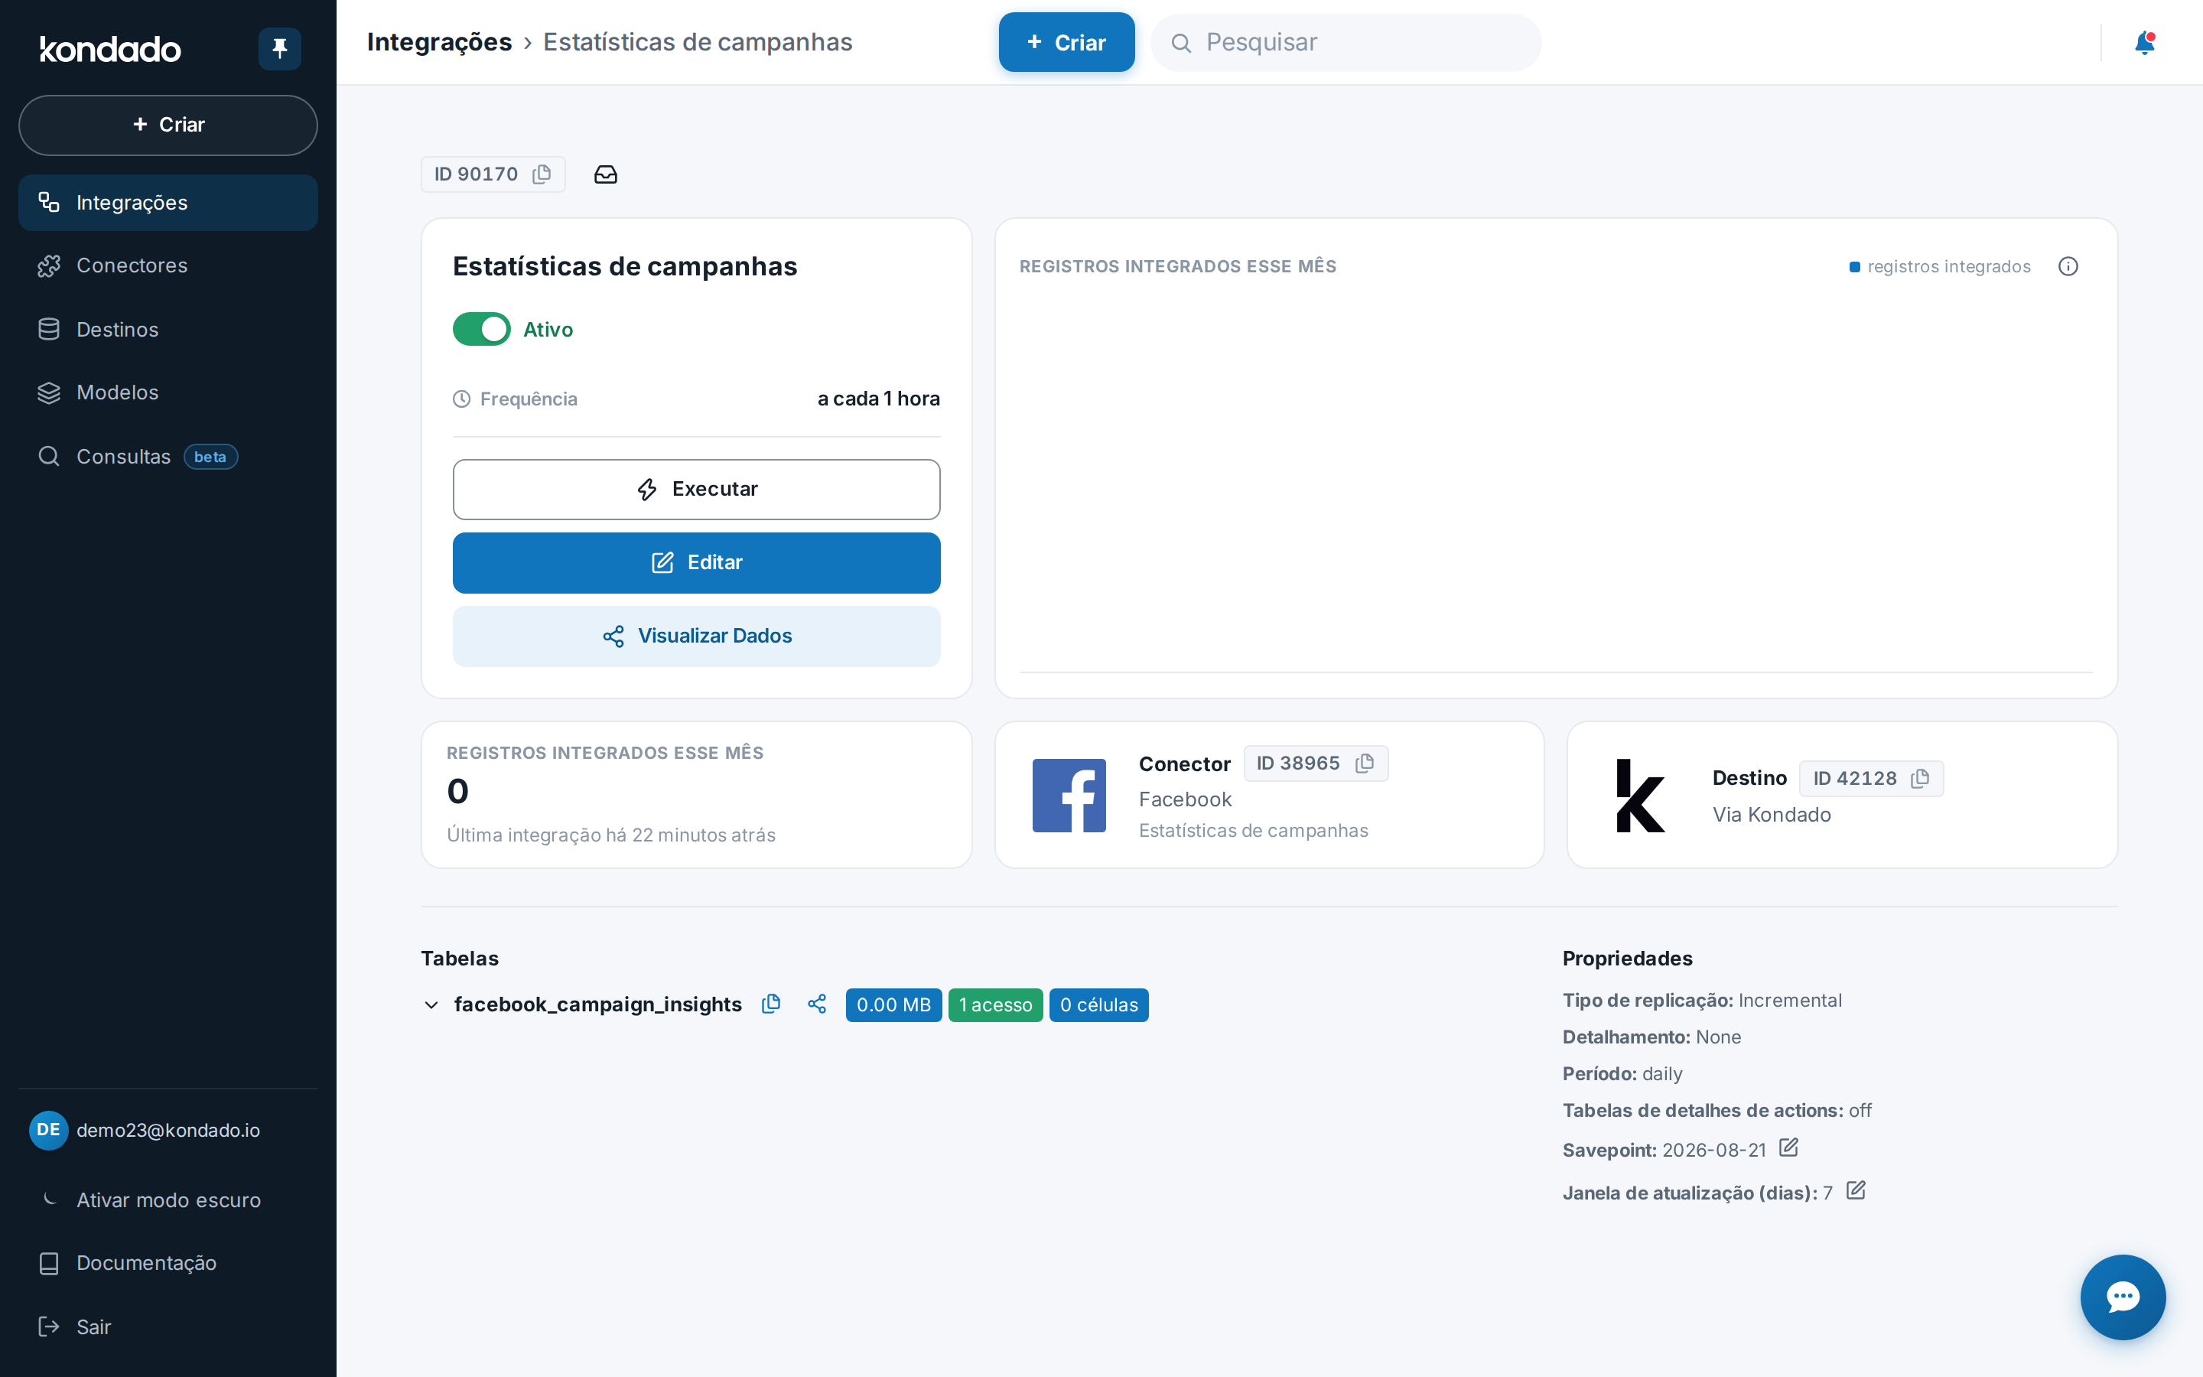Click the 'a cada 1 hora' frequency value
The width and height of the screenshot is (2203, 1377).
tap(878, 399)
